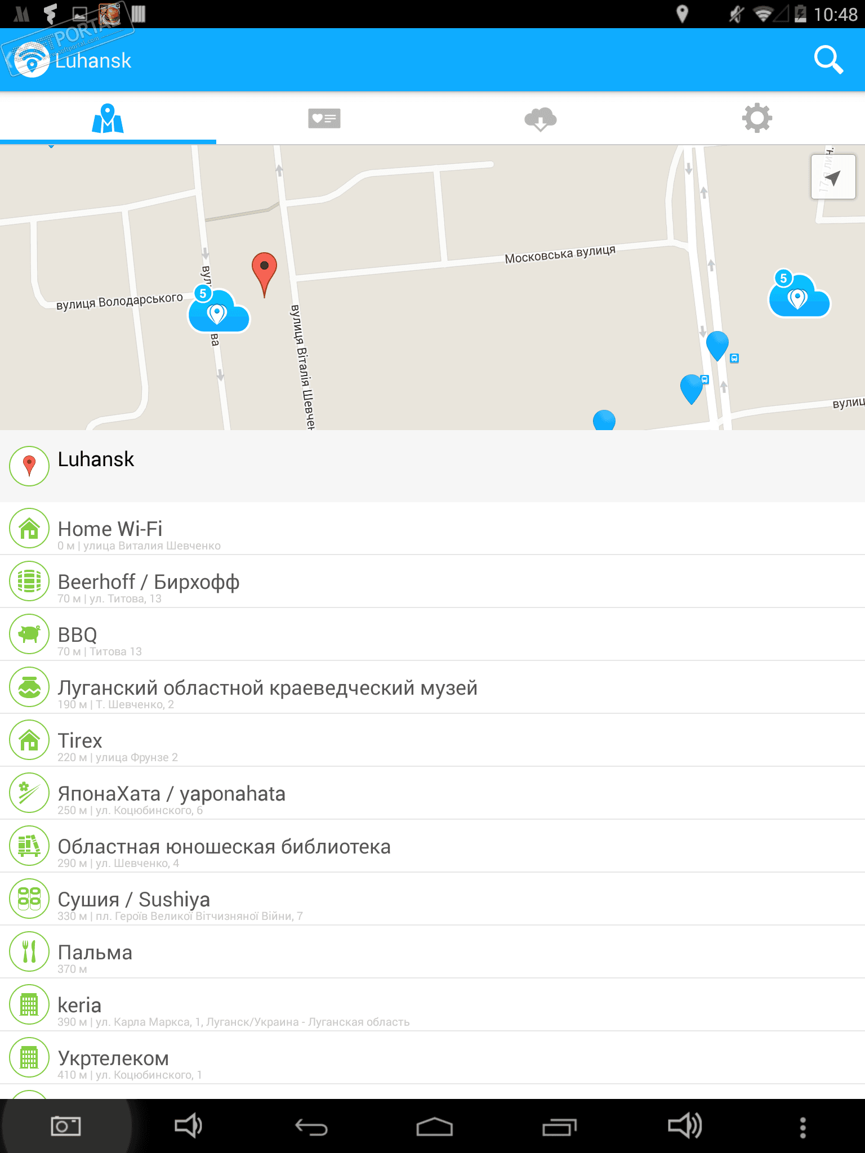Select Сушия / Sushiya entry
The width and height of the screenshot is (865, 1153).
coord(432,899)
